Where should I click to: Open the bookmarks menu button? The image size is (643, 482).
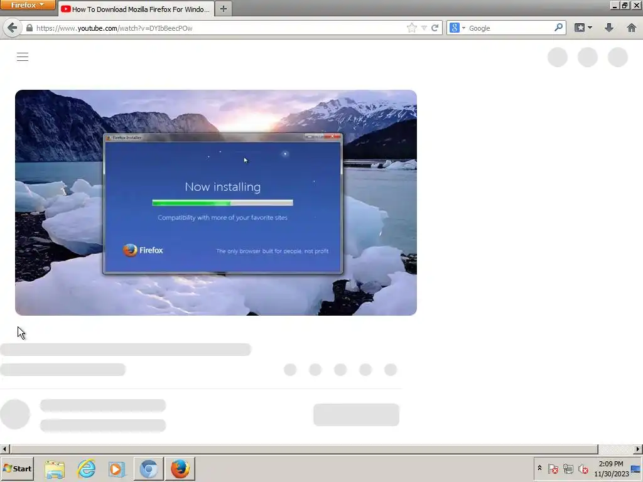point(580,28)
